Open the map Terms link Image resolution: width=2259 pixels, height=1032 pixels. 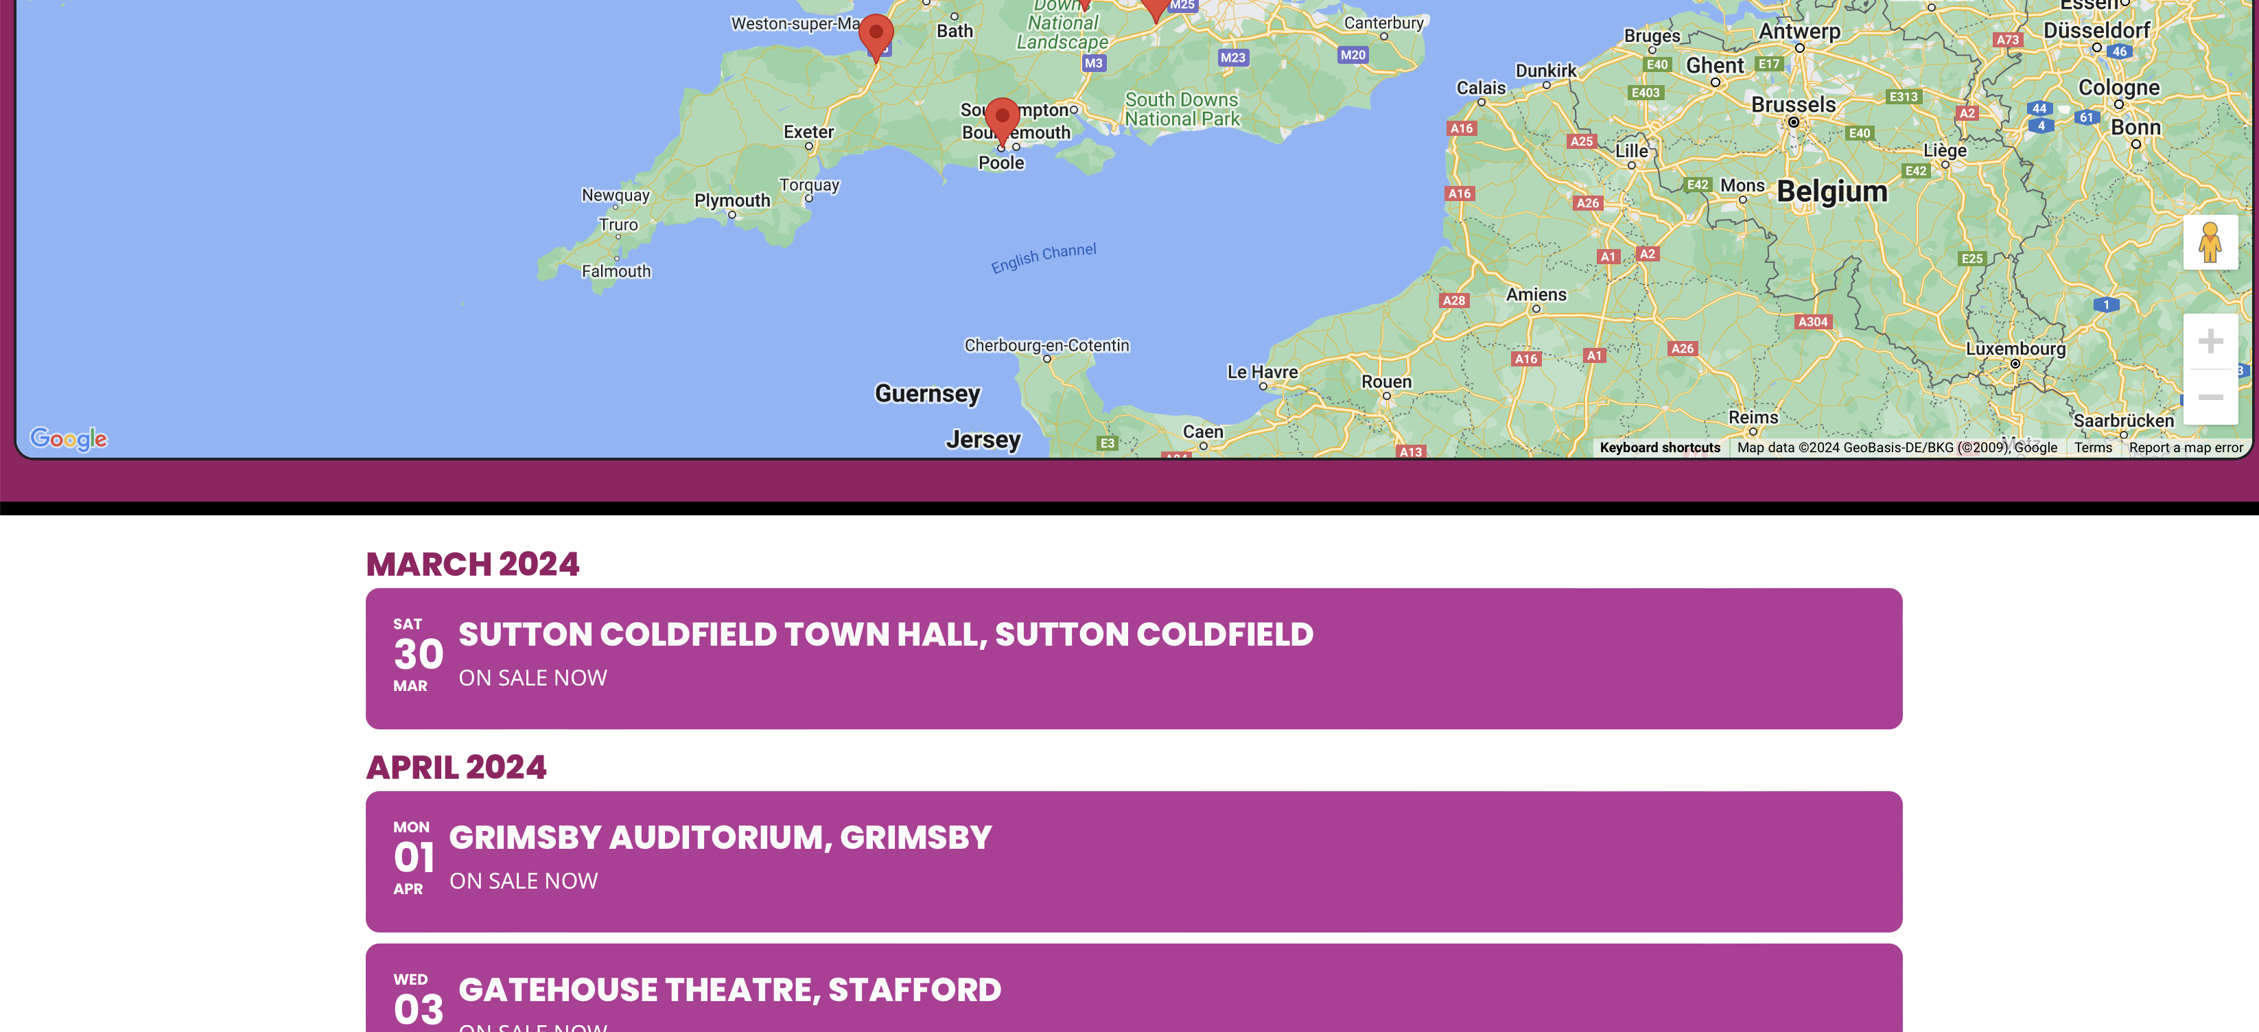(x=2092, y=447)
